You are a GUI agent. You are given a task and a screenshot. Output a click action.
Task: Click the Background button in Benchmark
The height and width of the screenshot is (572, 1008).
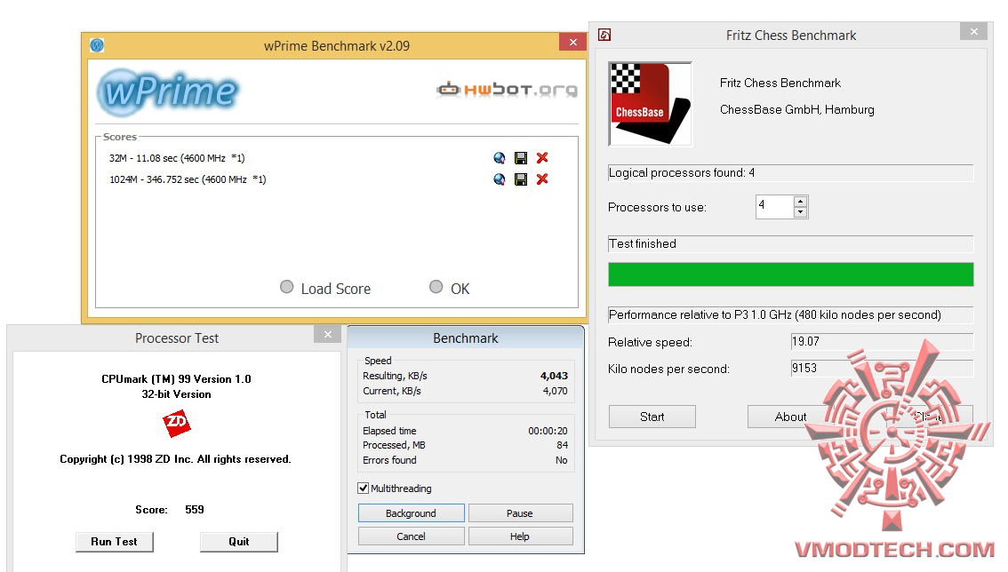411,512
